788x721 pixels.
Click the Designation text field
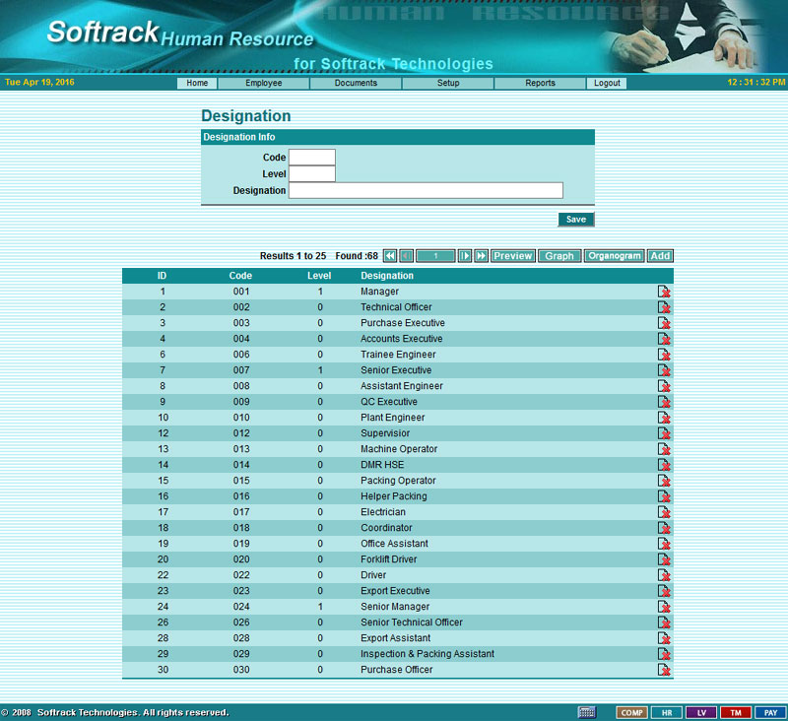(426, 190)
